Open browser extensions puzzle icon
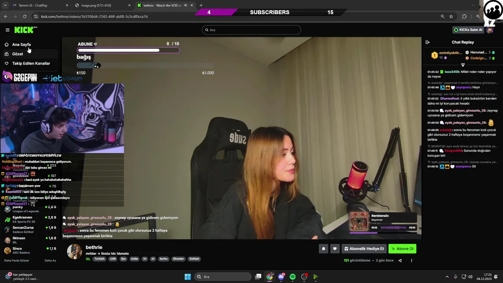 point(464,17)
